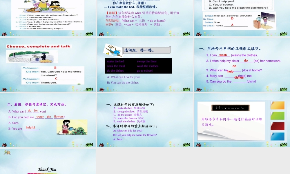Click the 'Thank You' text

pyautogui.click(x=47, y=169)
